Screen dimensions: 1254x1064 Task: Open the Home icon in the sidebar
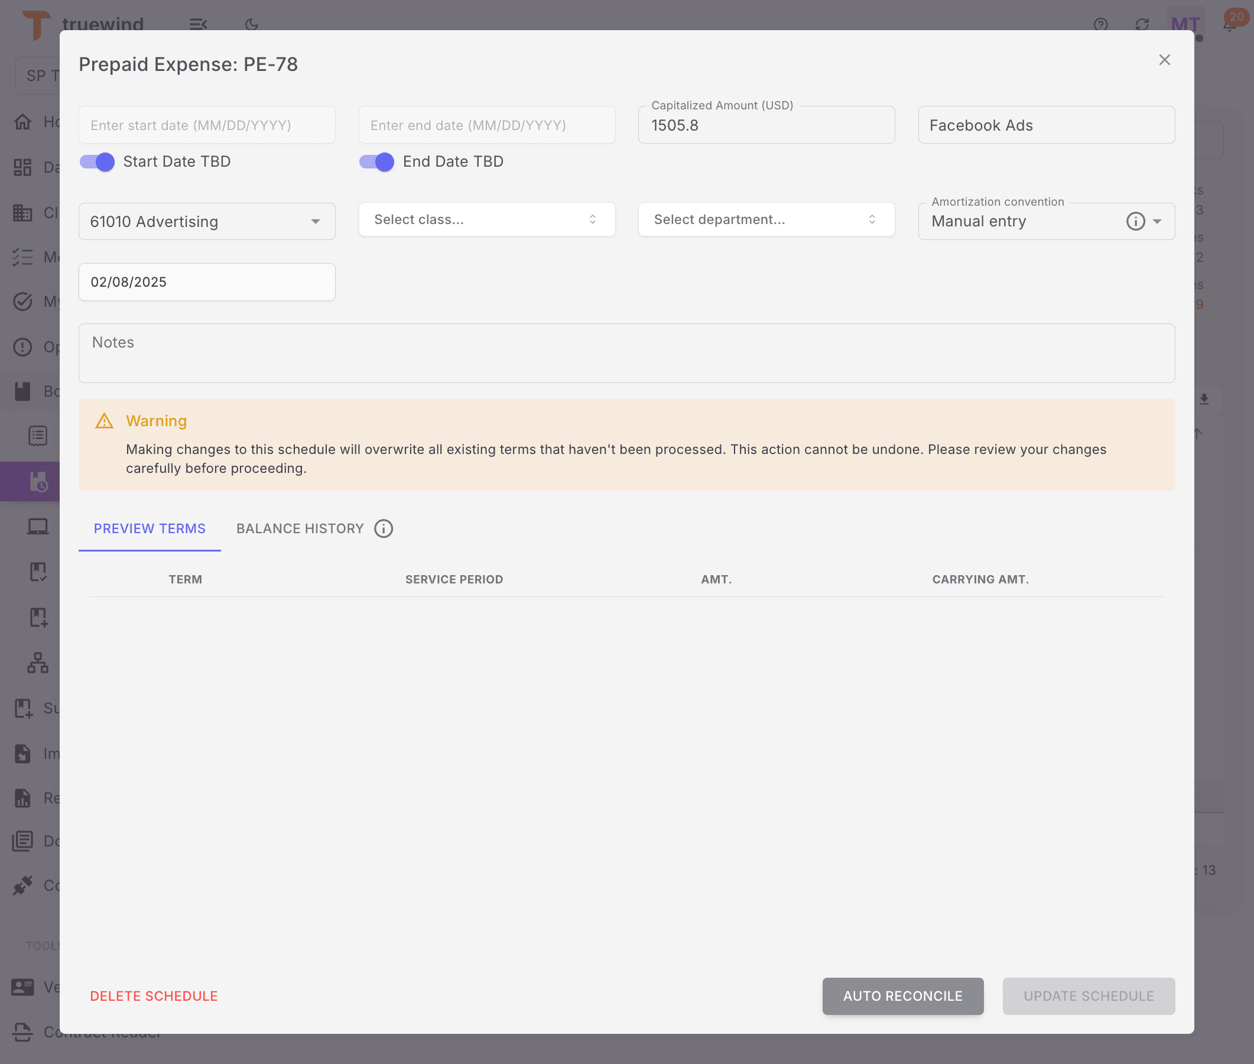click(x=23, y=121)
